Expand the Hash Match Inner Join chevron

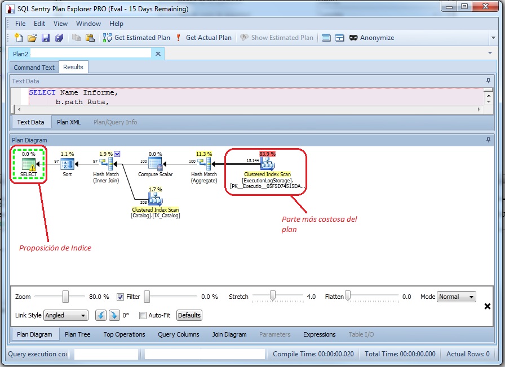click(x=117, y=154)
